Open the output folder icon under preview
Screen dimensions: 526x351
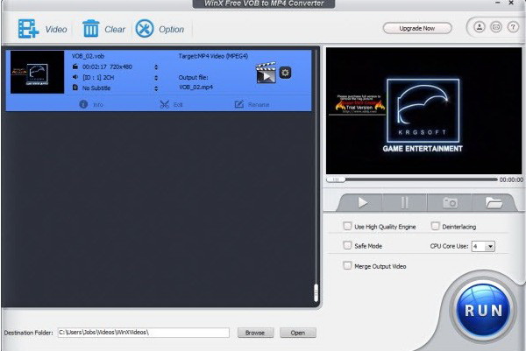[494, 202]
